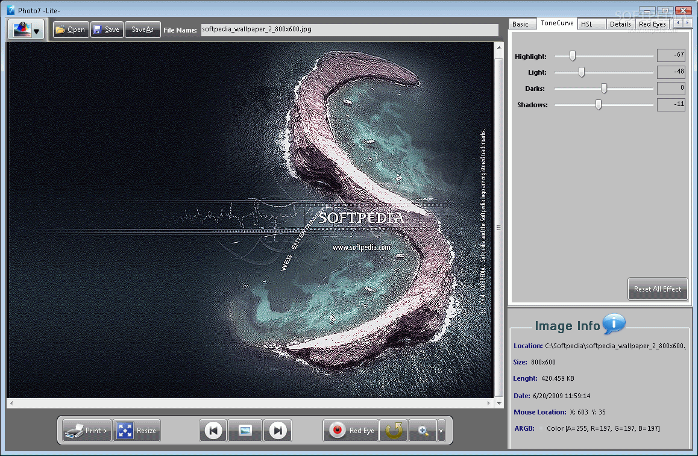Click the Size value 800x600
The height and width of the screenshot is (456, 698).
(543, 362)
